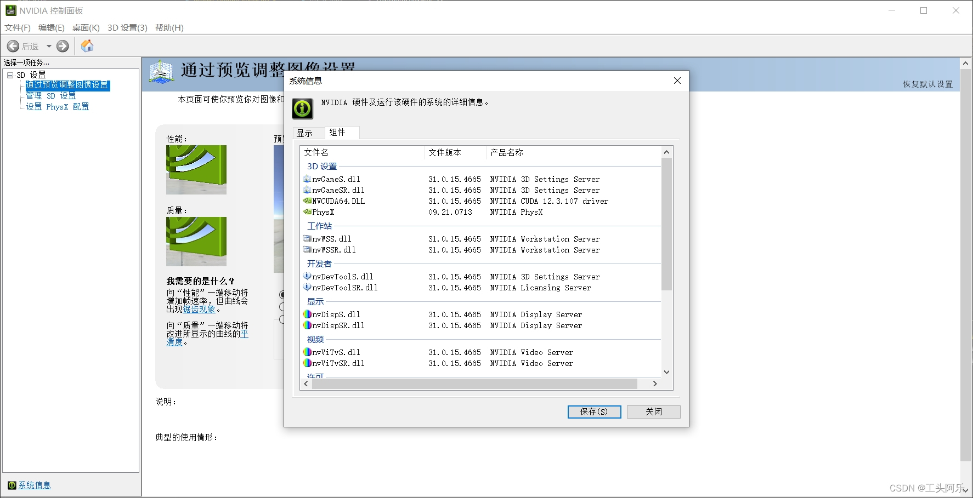The height and width of the screenshot is (498, 973).
Task: Click the 保存(S) button
Action: pos(594,411)
